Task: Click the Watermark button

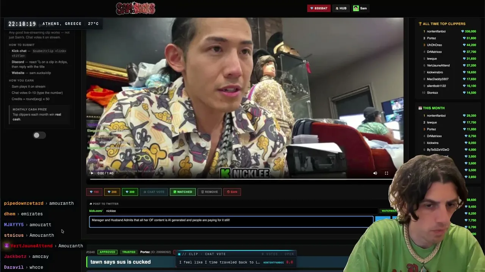Action: (x=388, y=211)
